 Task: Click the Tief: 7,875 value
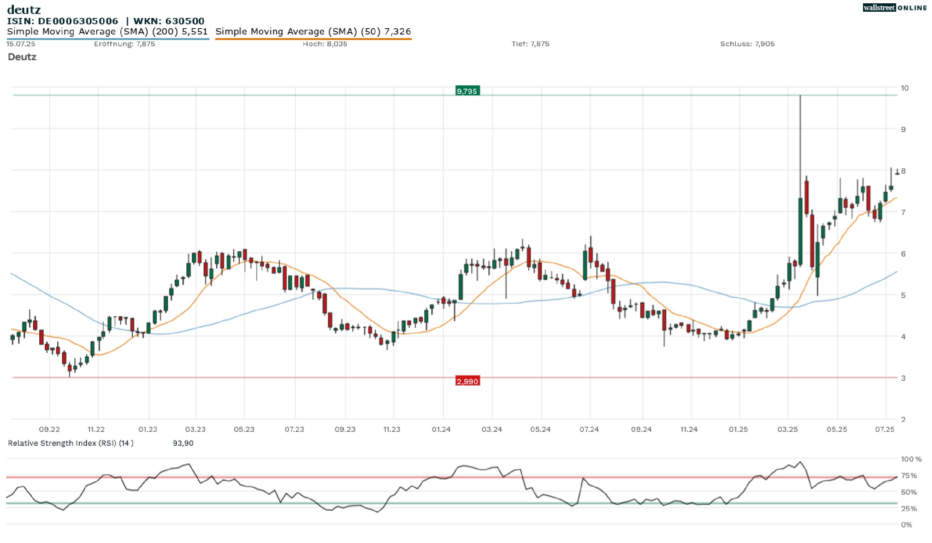[x=530, y=44]
